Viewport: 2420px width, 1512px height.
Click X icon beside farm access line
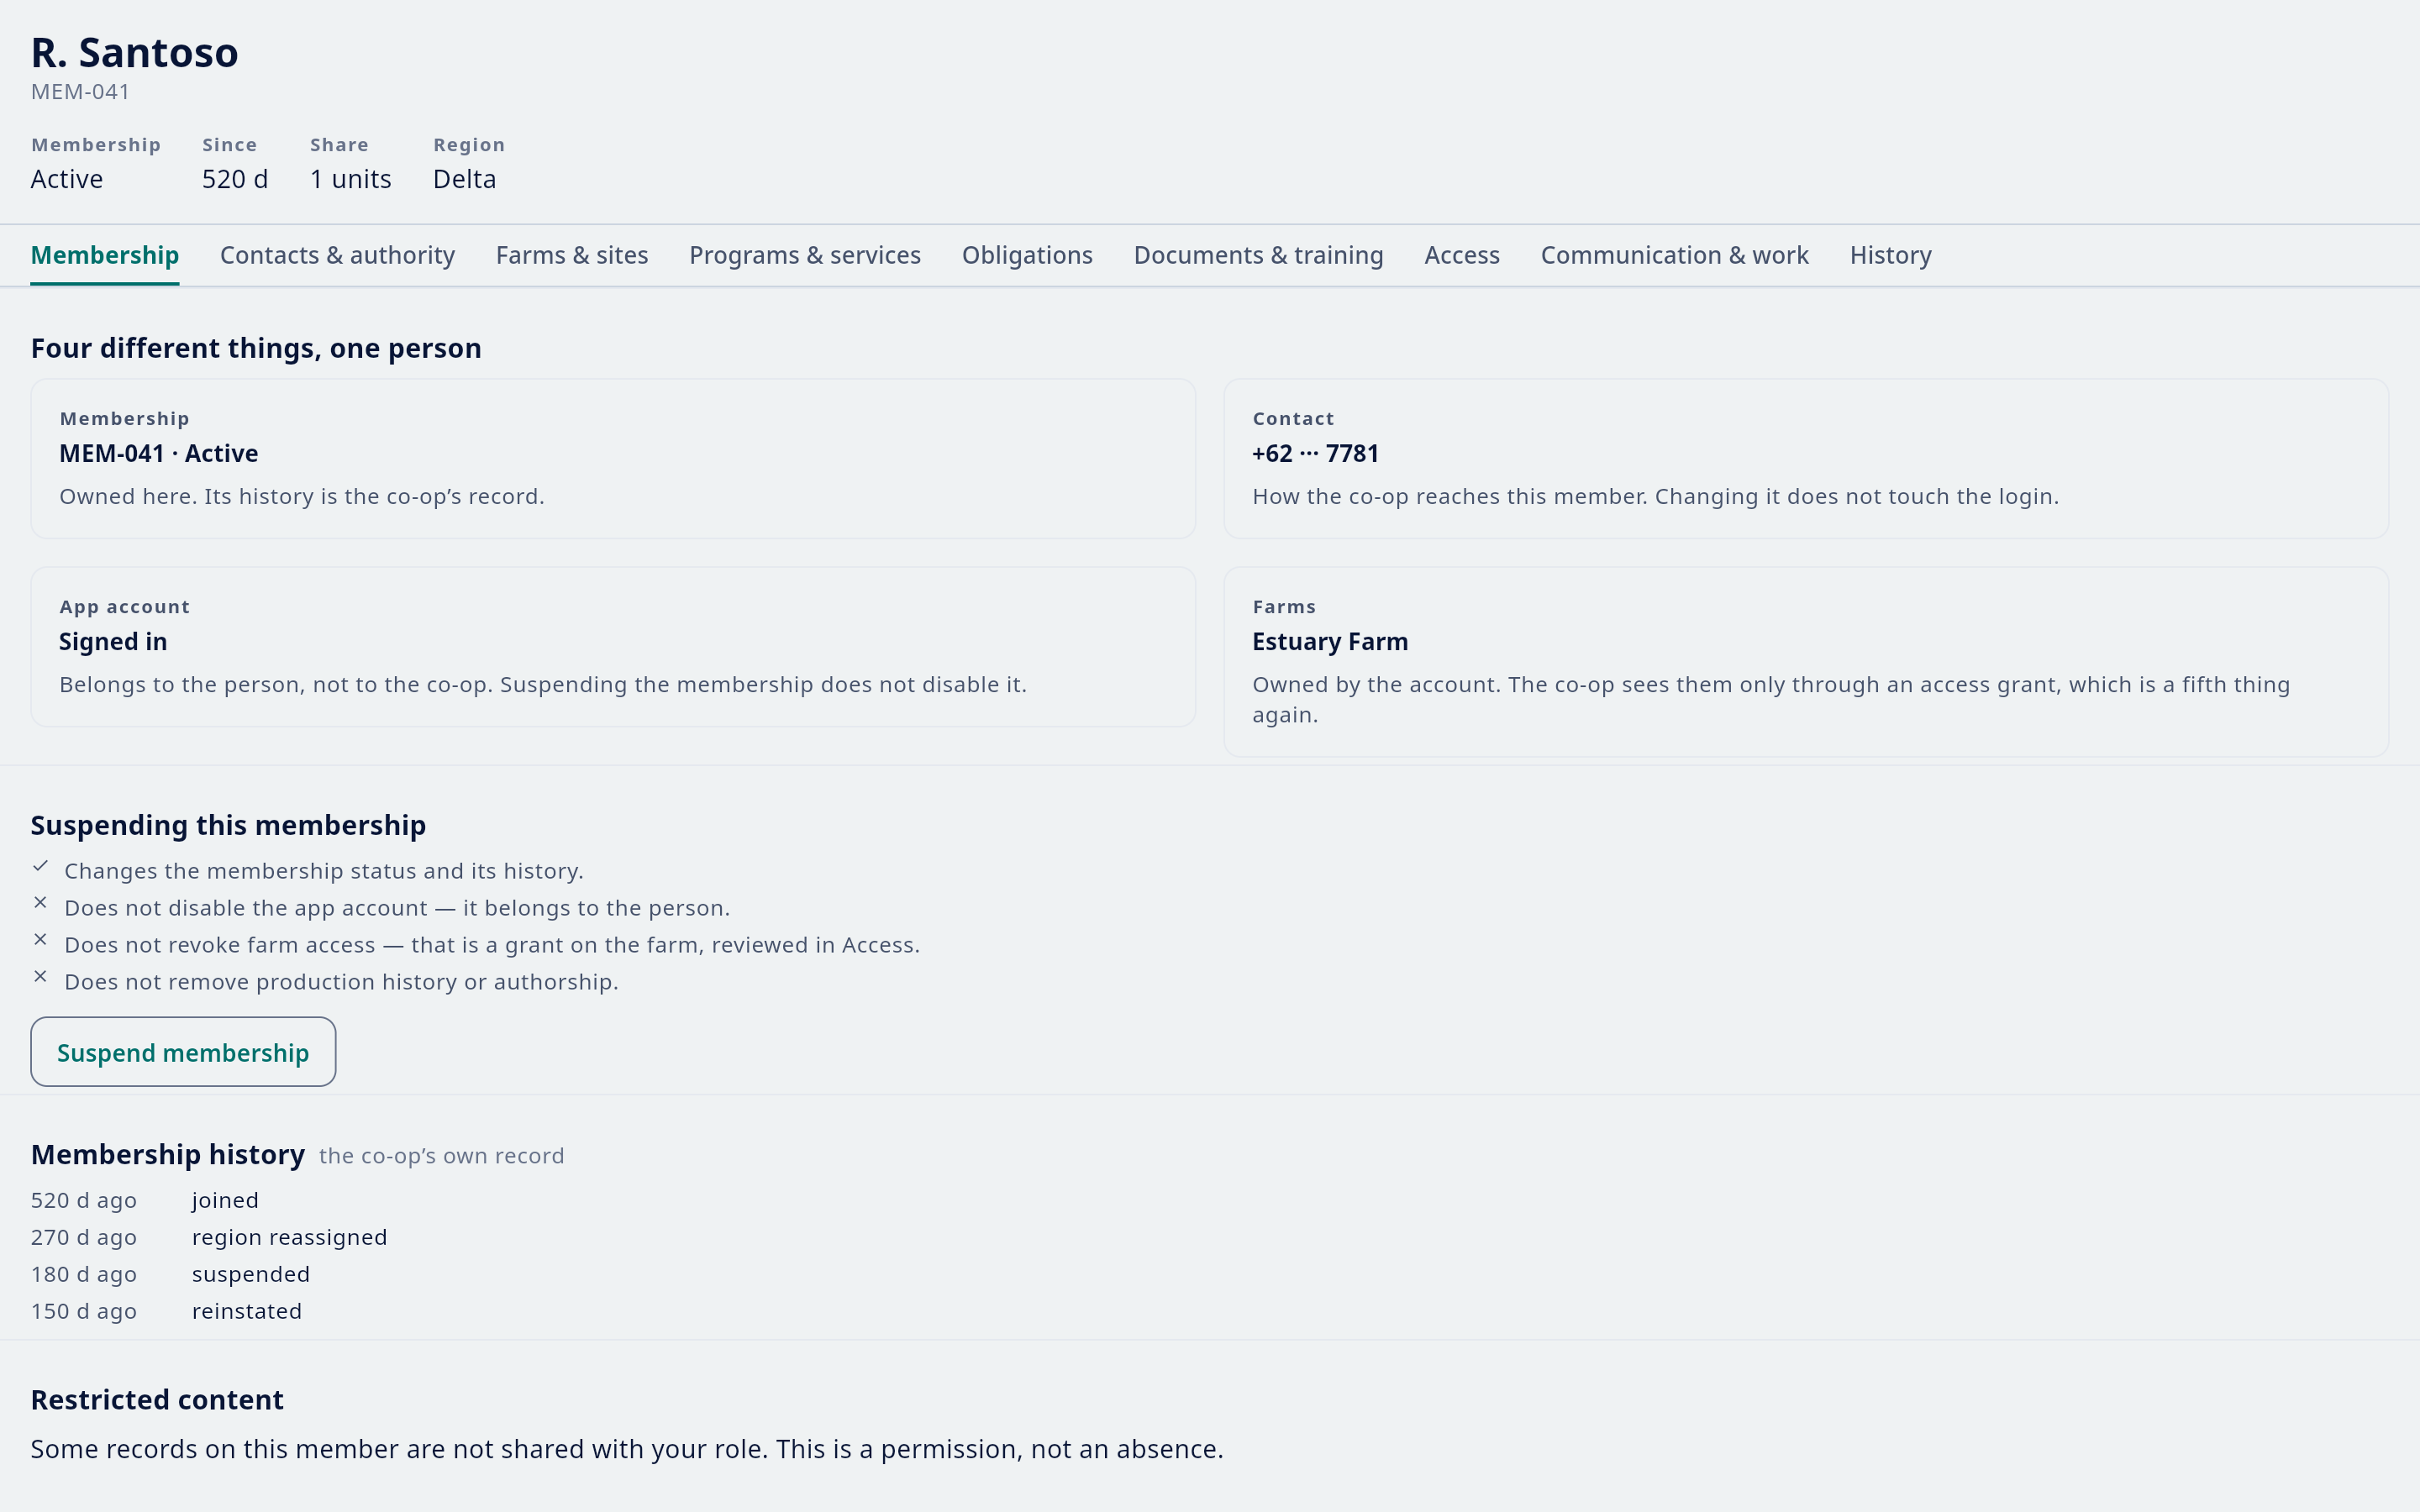point(40,940)
